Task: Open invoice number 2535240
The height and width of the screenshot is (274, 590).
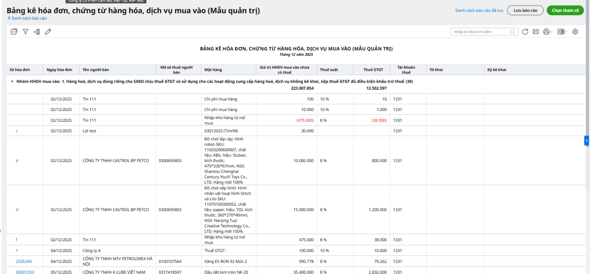Action: pos(24,261)
